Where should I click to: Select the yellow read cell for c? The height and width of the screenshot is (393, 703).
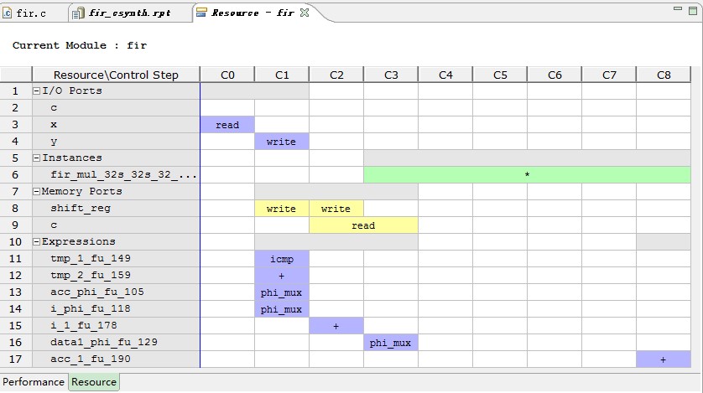tap(363, 225)
